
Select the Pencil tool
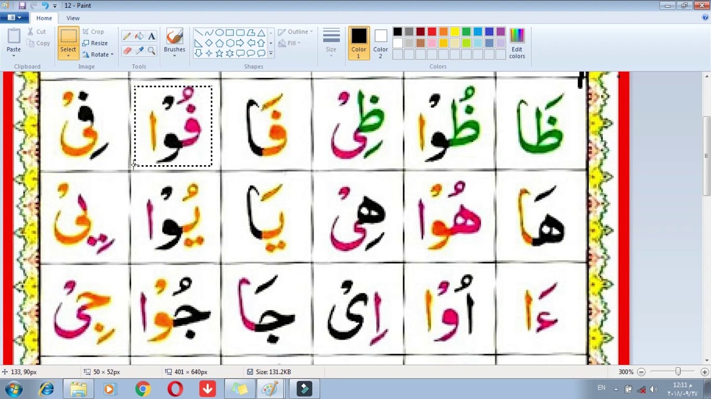pyautogui.click(x=127, y=36)
